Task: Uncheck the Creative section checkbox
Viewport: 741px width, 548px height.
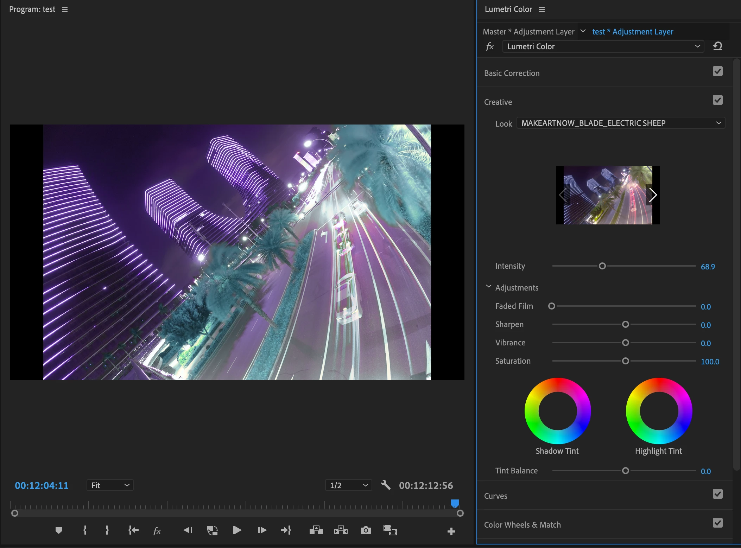Action: (x=717, y=100)
